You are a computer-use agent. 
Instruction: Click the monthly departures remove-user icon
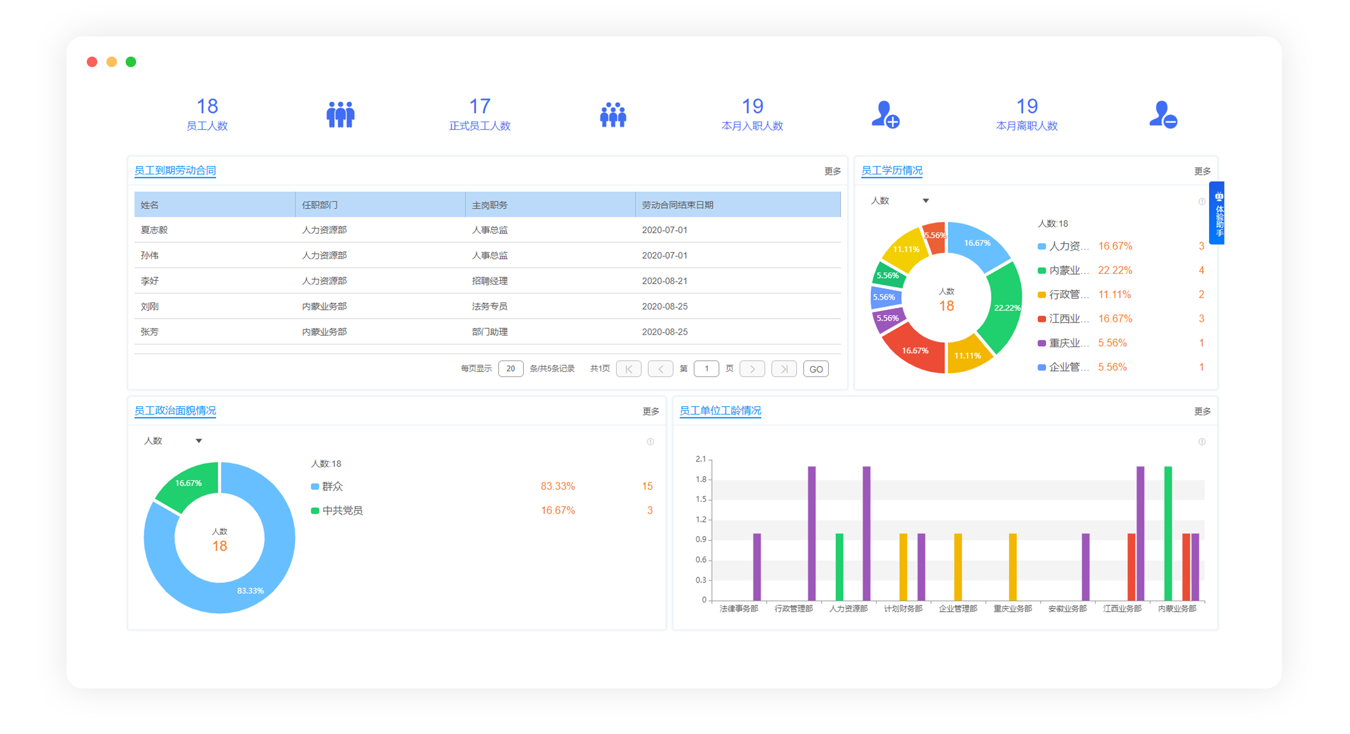(1163, 115)
